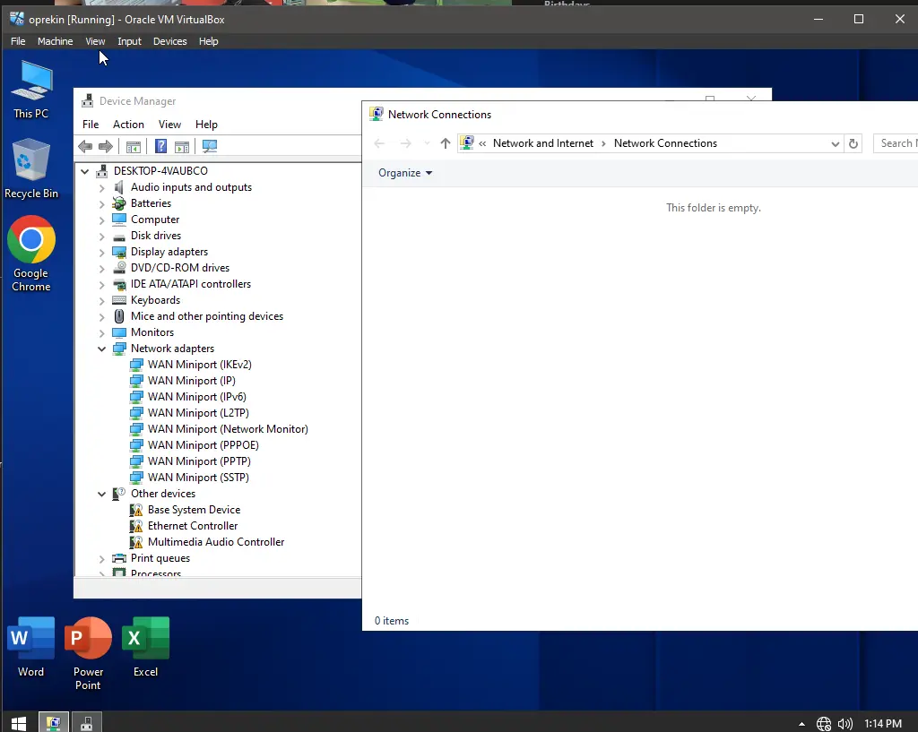
Task: Collapse the Network adapters tree node
Action: (x=102, y=349)
